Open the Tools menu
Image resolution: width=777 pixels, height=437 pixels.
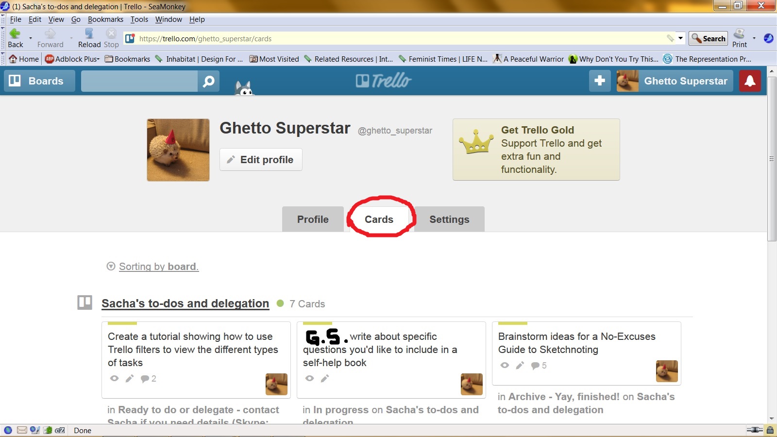139,19
